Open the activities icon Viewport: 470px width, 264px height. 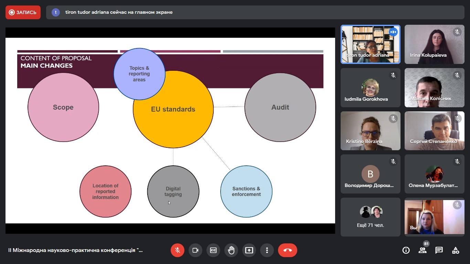click(x=456, y=250)
